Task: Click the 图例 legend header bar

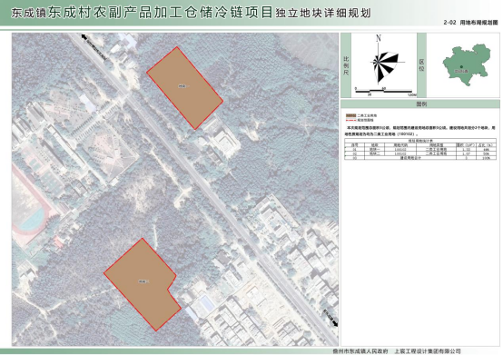Action: 420,104
